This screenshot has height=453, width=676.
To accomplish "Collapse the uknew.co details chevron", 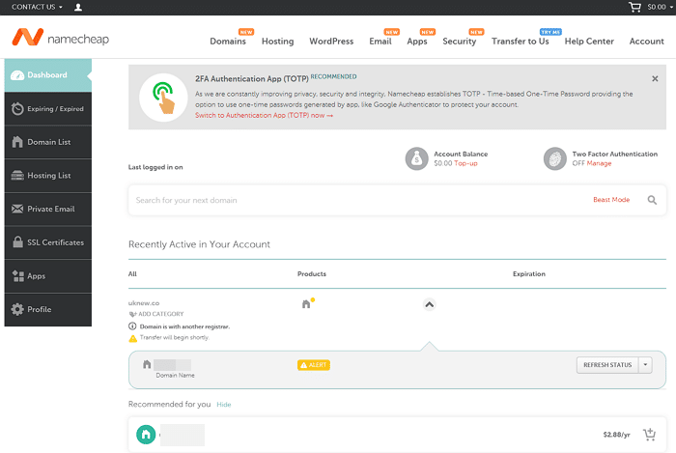I will 429,304.
